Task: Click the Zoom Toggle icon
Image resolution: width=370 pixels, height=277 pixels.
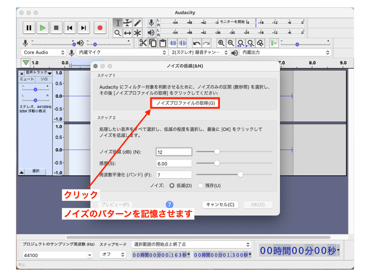Action: (260, 43)
